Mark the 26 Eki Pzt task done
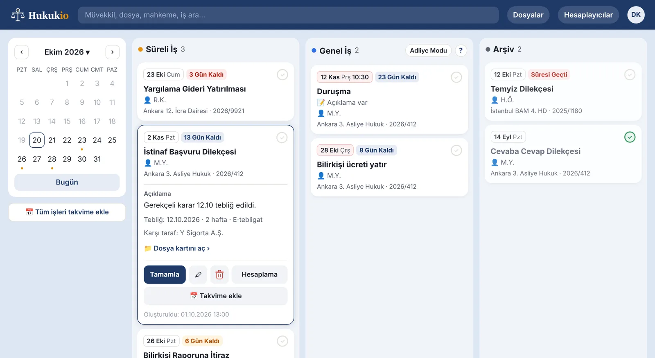This screenshot has height=358, width=655. 282,341
